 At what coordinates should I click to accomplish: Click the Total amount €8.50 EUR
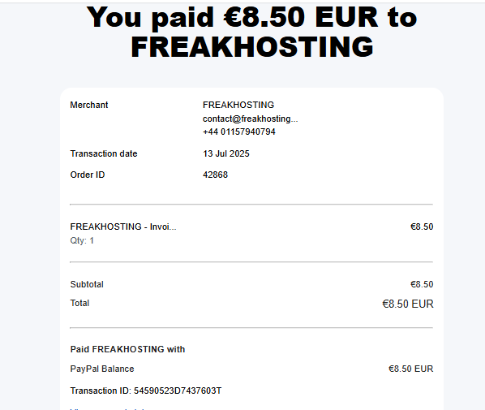[x=408, y=304]
